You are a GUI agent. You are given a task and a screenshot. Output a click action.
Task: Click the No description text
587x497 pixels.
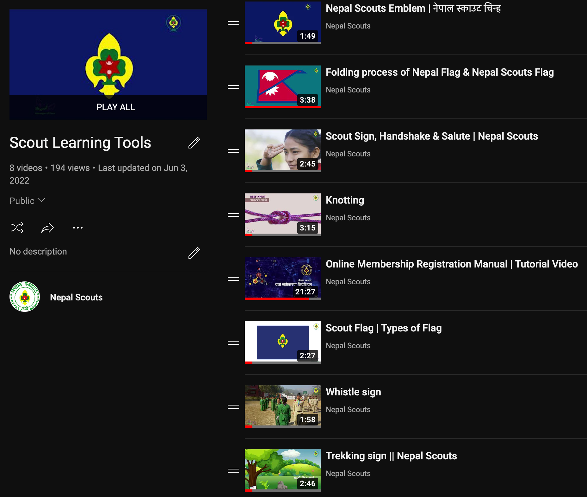[x=38, y=252]
